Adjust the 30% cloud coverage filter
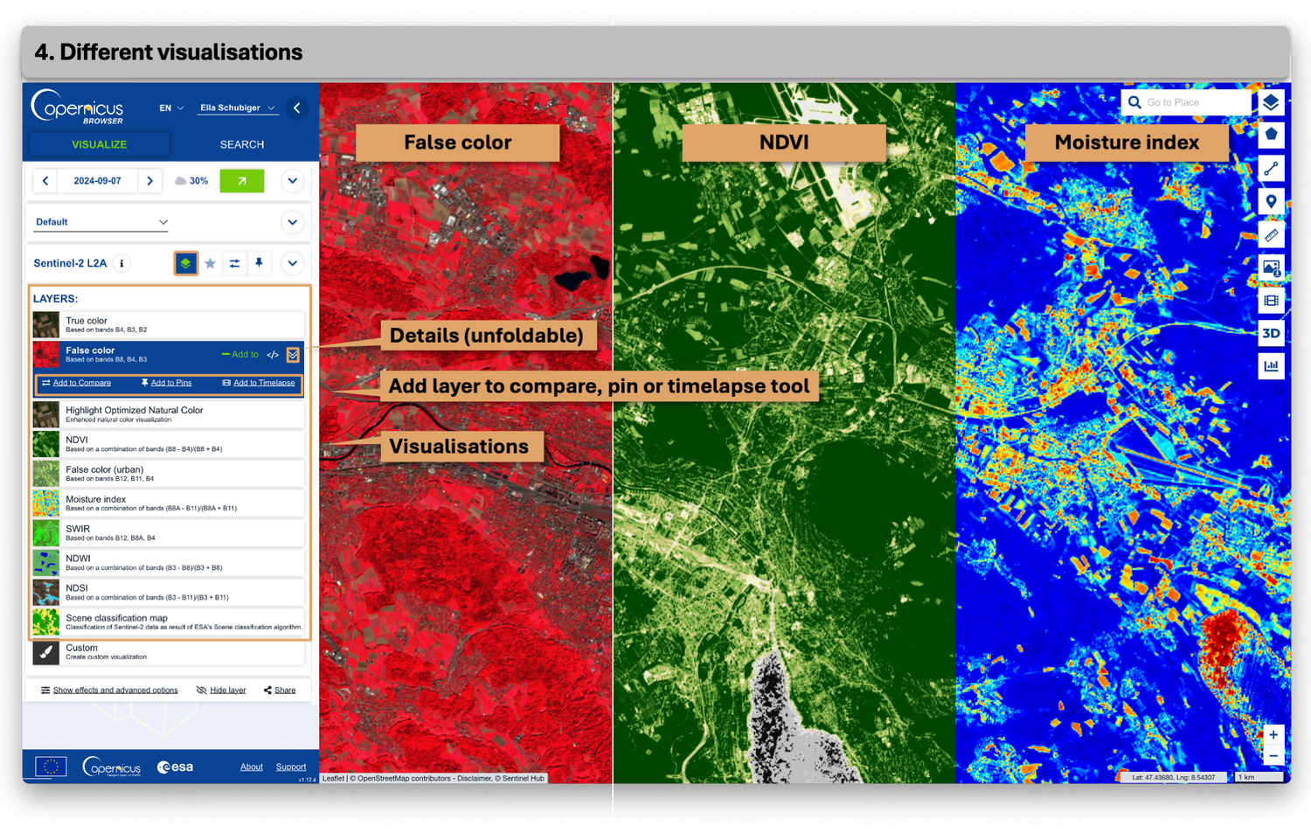 [191, 181]
